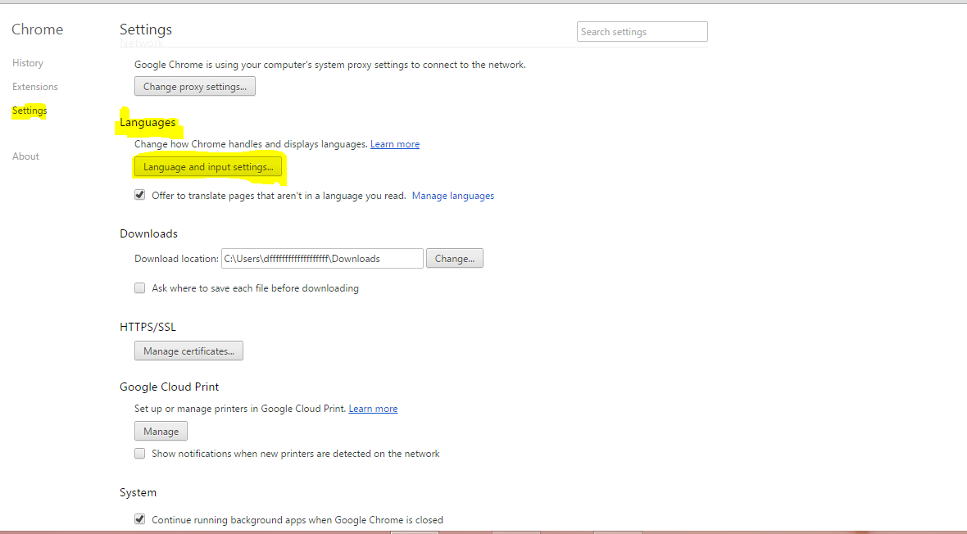Click the Search settings field
The width and height of the screenshot is (967, 534).
[x=642, y=32]
